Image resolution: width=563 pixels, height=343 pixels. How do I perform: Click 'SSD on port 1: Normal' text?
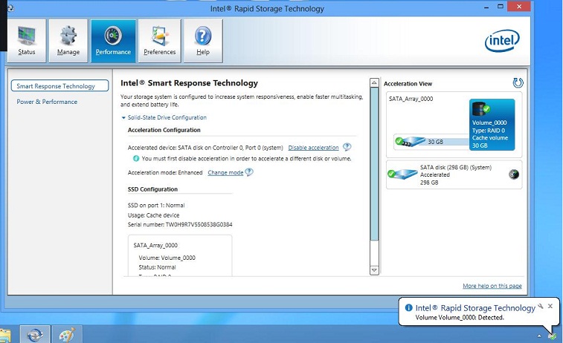(x=156, y=206)
